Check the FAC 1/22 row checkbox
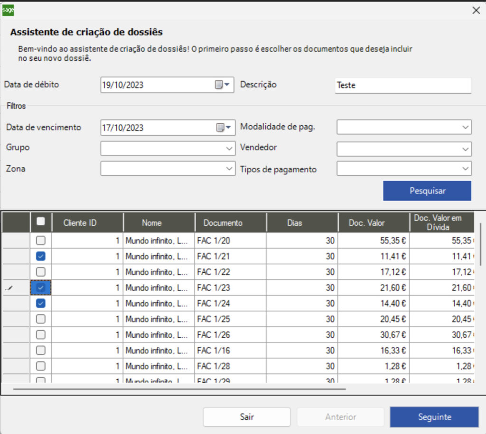Screen dimensions: 486x434 click(41, 272)
